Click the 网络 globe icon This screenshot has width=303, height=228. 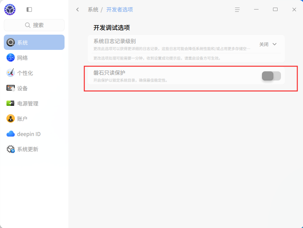11,57
